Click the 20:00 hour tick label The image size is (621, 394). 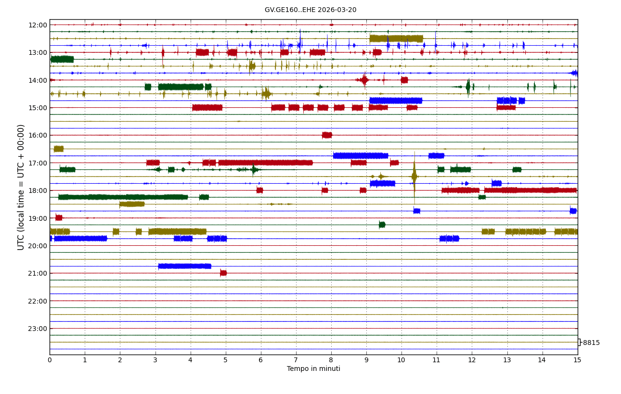38,246
